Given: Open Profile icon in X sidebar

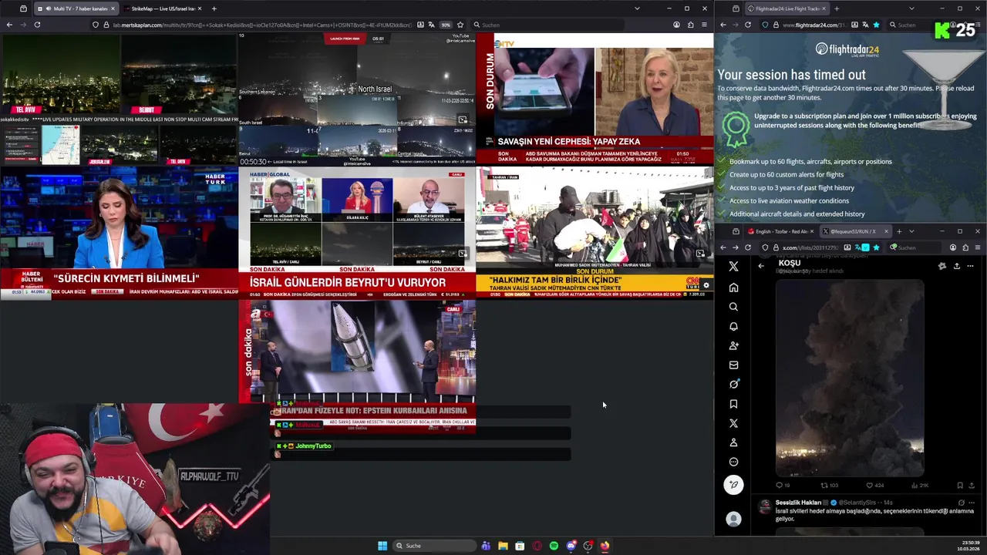Looking at the screenshot, I should (733, 442).
